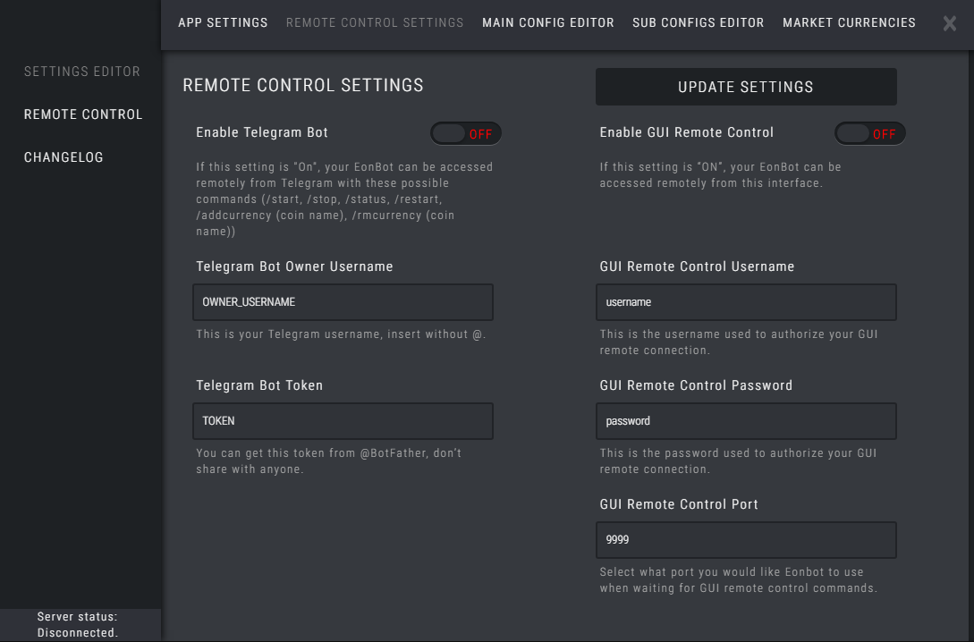Focus the GUI Remote Control Port field
974x642 pixels.
click(746, 540)
